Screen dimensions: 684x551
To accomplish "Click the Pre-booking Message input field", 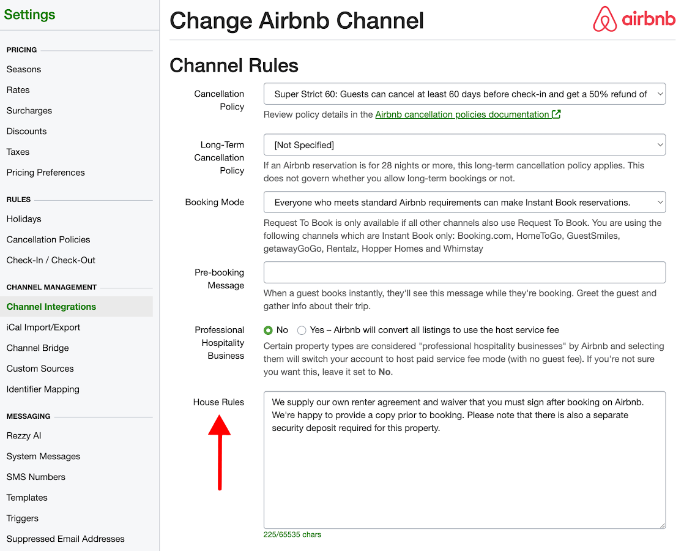I will coord(464,272).
